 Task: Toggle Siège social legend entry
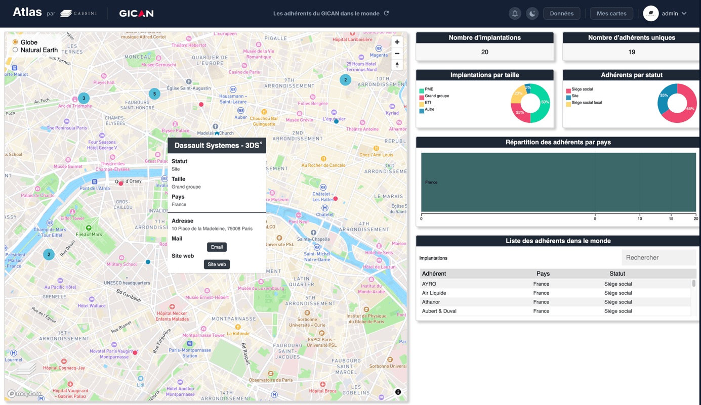[x=579, y=89]
